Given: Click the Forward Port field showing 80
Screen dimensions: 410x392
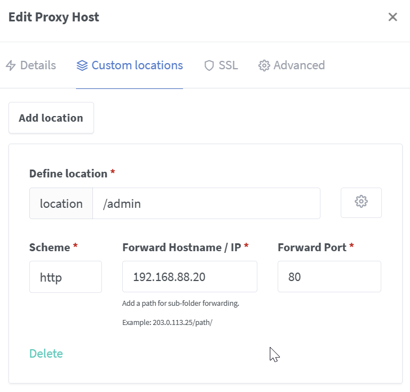Looking at the screenshot, I should tap(329, 277).
